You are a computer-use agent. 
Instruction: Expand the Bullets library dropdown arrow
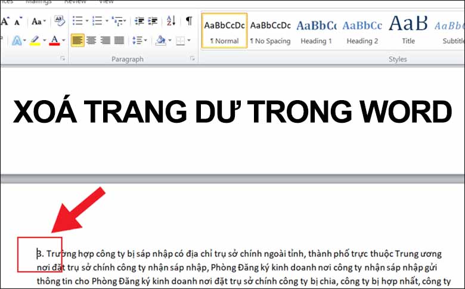[87, 21]
